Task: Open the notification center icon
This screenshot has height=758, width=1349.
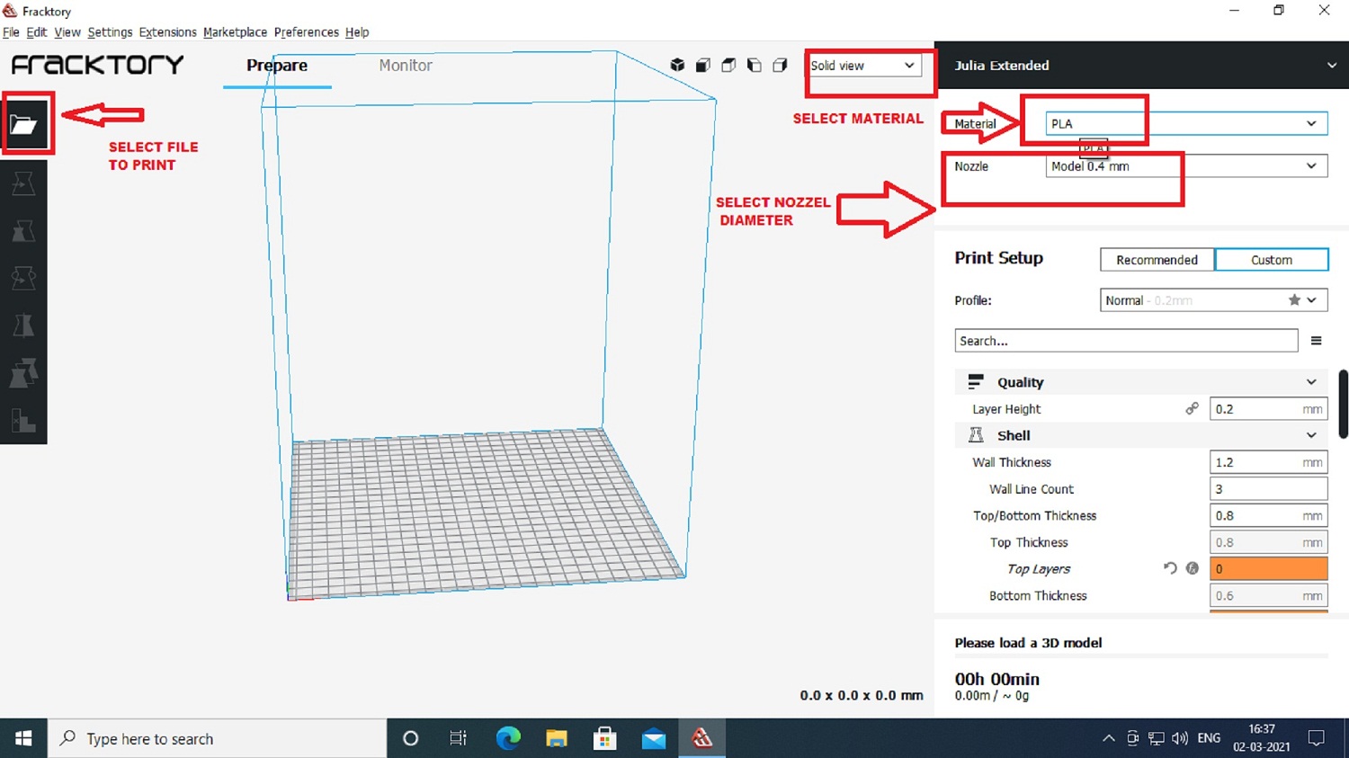Action: pos(1317,738)
